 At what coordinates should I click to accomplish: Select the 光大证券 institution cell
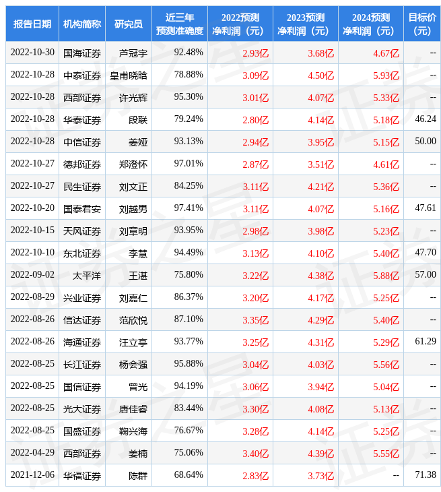tap(82, 410)
